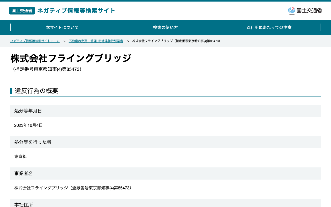Select the 2023年10月4日 date value

coord(28,125)
